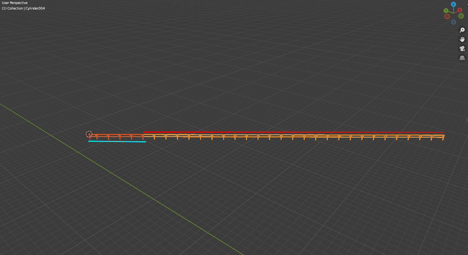The height and width of the screenshot is (255, 468).
Task: Toggle the camera view icon
Action: pyautogui.click(x=462, y=49)
